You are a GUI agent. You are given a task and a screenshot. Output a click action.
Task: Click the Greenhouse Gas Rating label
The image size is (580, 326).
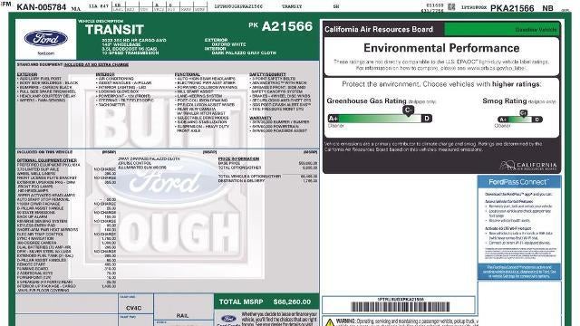tap(366, 101)
